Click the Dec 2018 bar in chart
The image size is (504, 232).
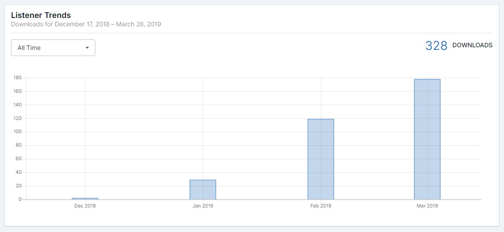(x=85, y=199)
